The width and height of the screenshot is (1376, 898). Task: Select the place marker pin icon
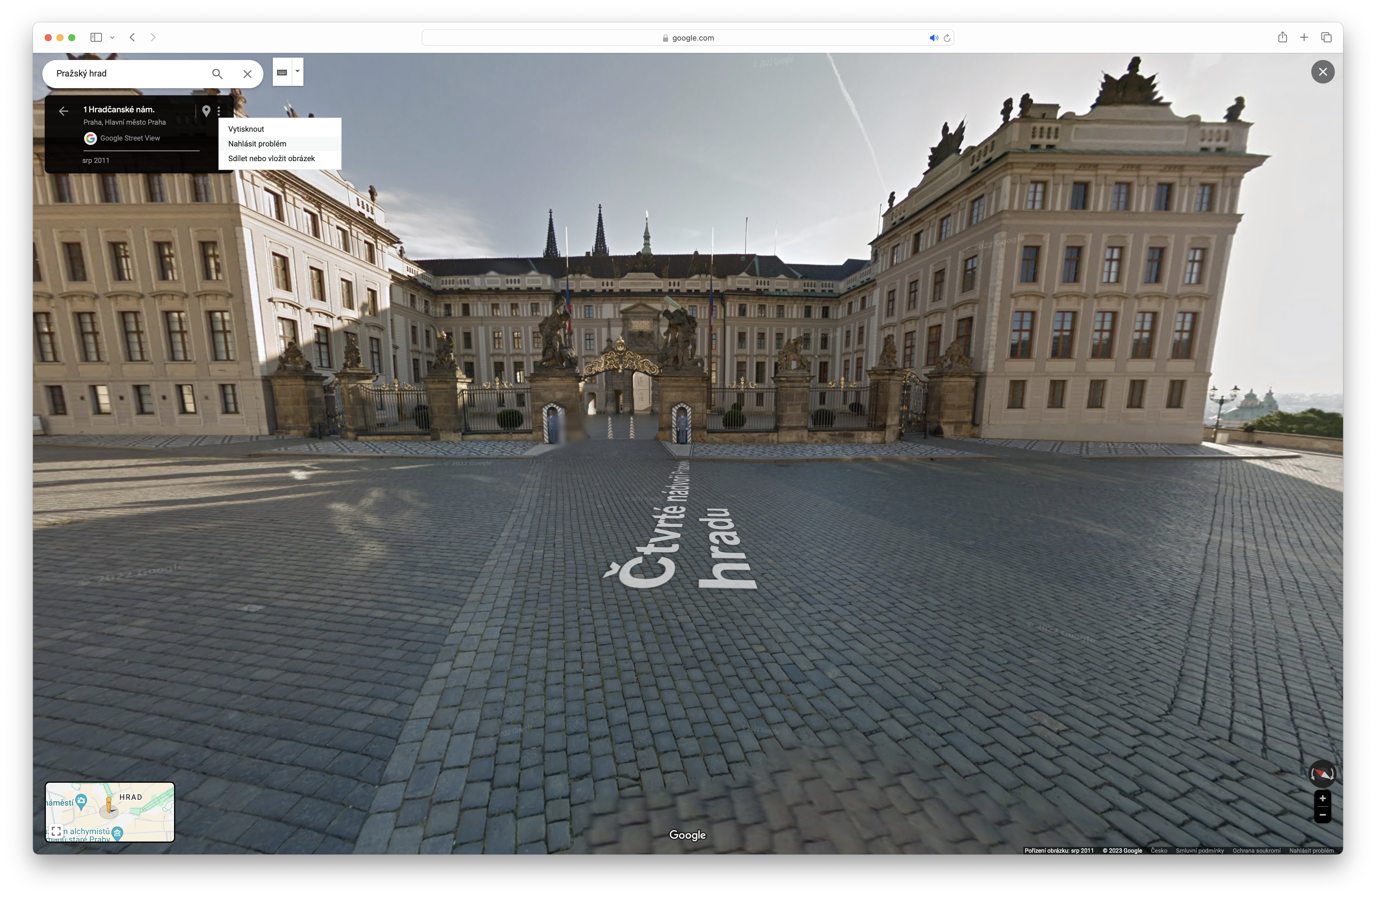(x=206, y=111)
